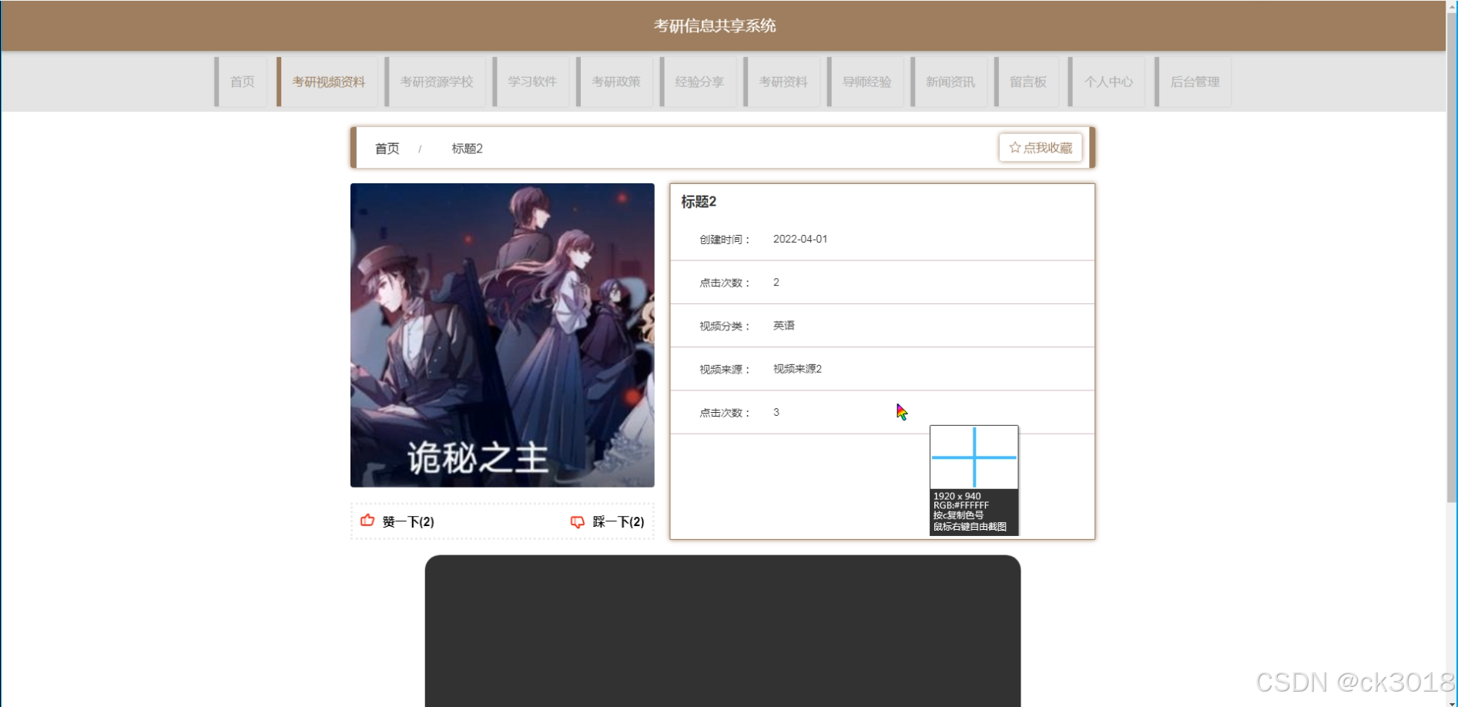The height and width of the screenshot is (707, 1458).
Task: Open the 导师经验 tab
Action: (866, 82)
